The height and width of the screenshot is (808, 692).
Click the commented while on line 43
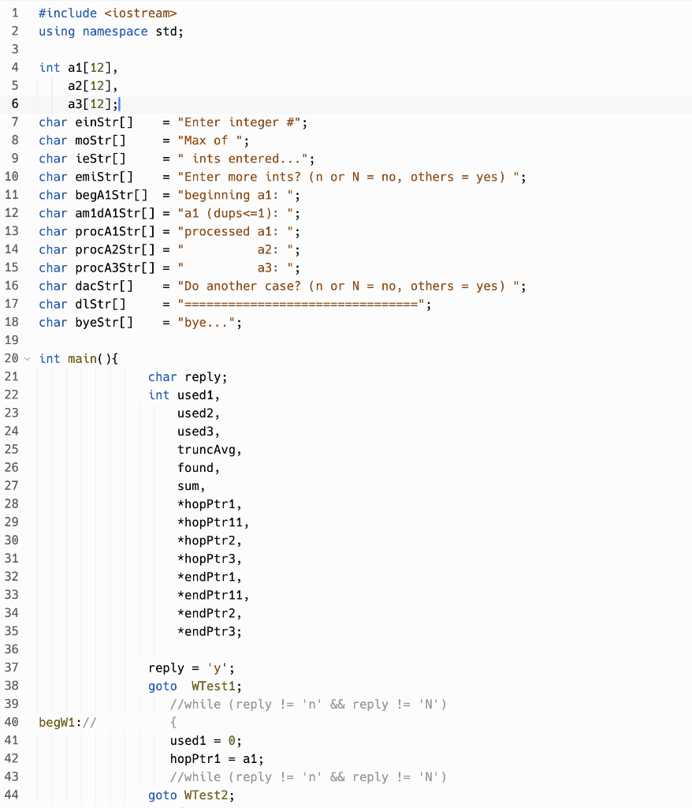pyautogui.click(x=308, y=777)
